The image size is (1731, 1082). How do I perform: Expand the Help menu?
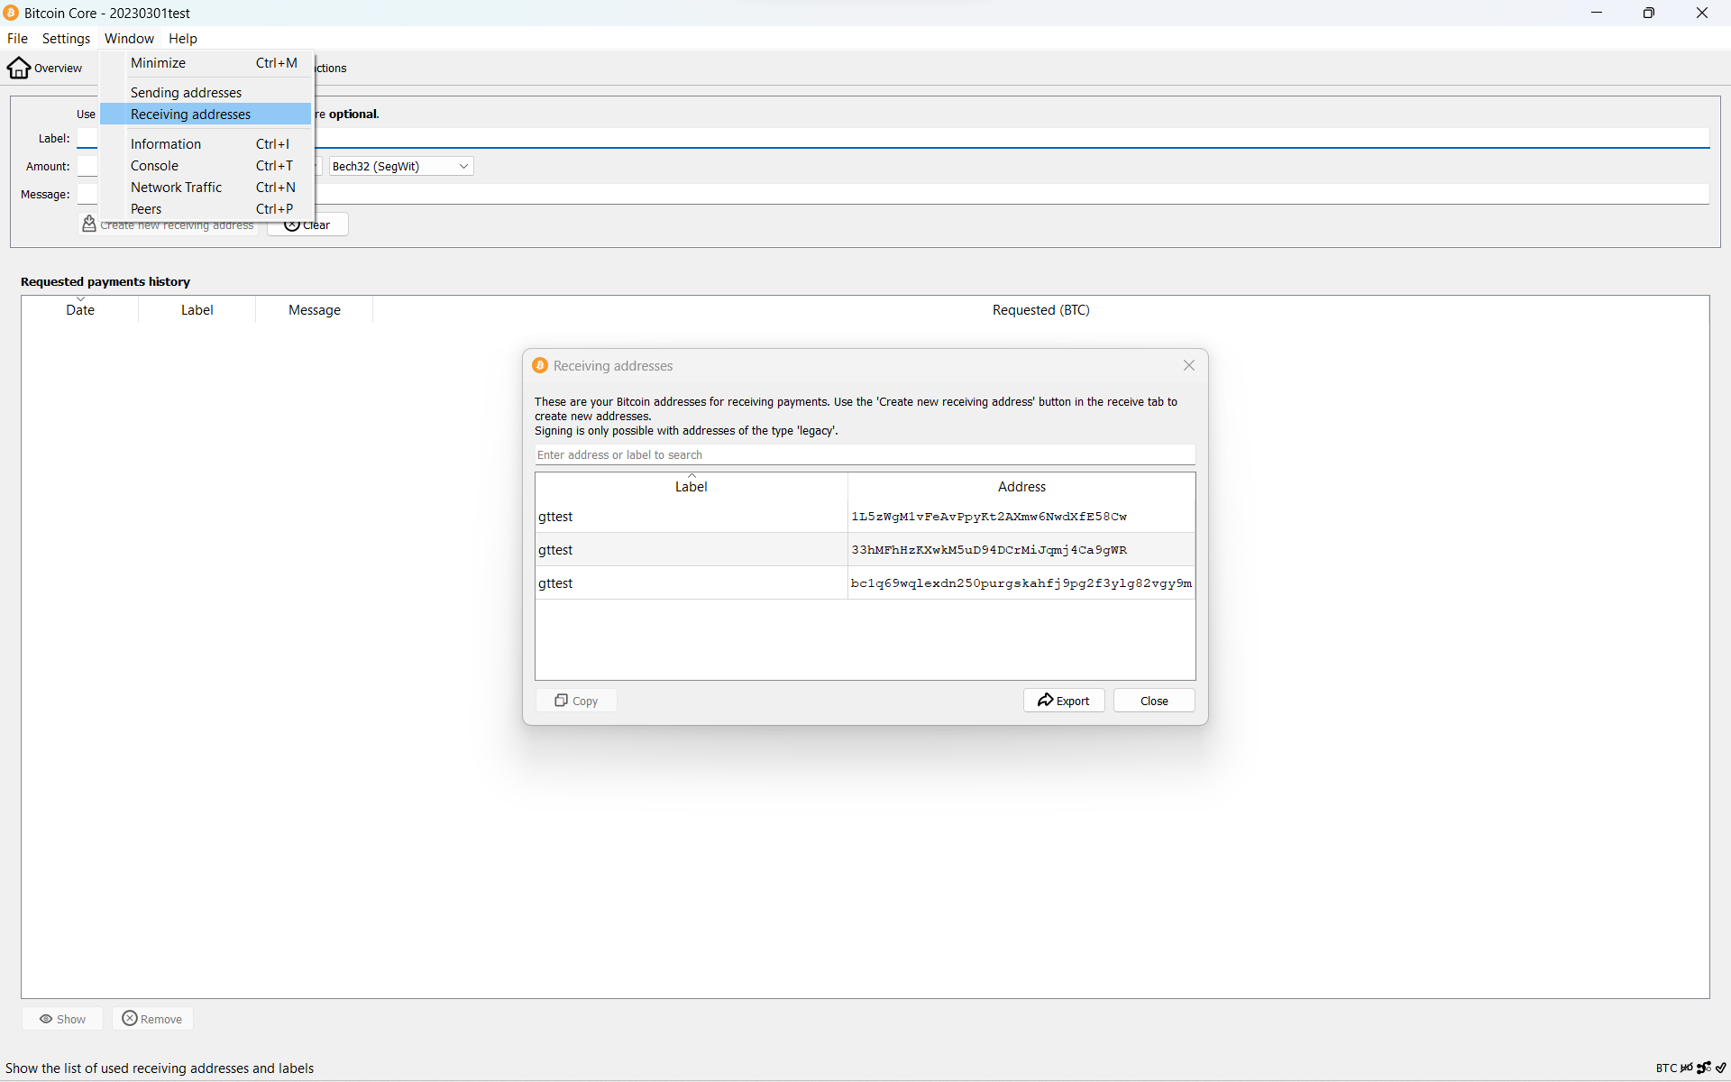click(x=180, y=37)
